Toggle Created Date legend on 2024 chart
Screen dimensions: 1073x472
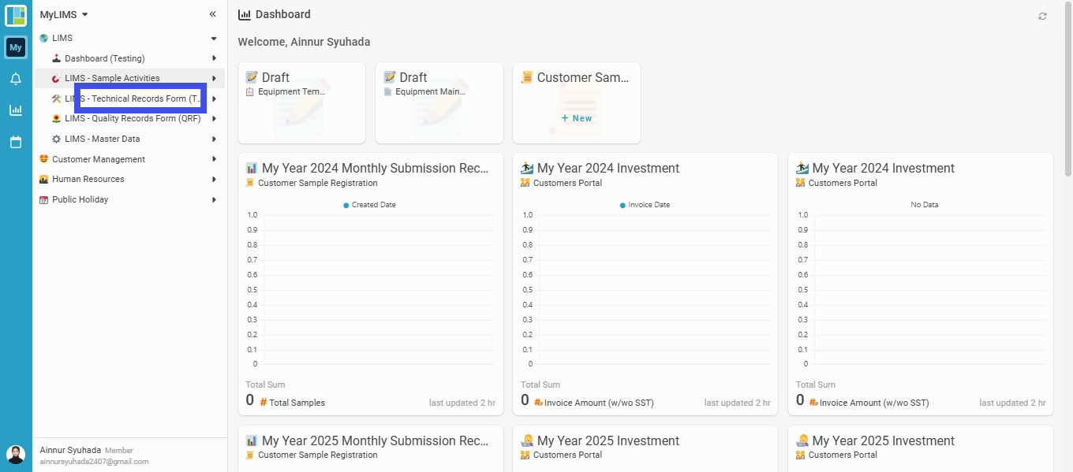(x=369, y=205)
